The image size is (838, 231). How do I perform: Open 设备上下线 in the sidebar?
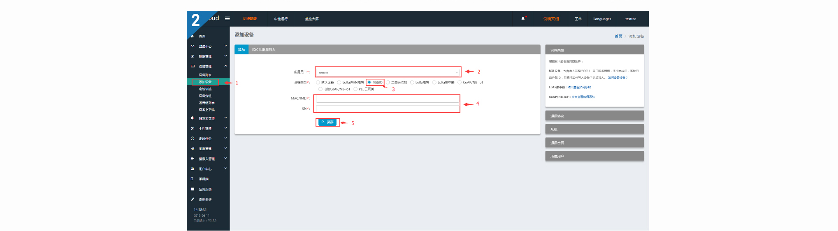click(x=206, y=110)
